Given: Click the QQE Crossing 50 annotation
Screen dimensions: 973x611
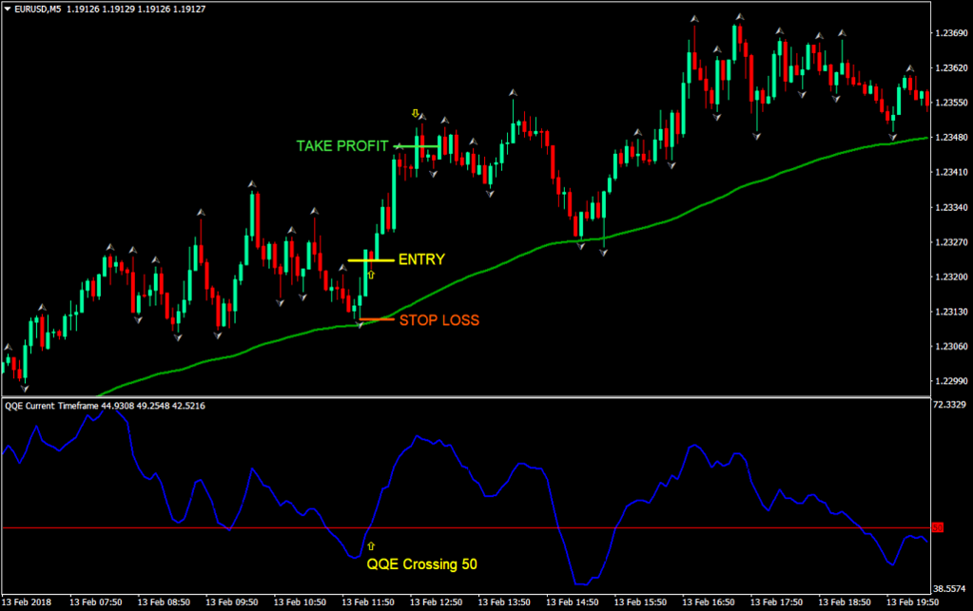Looking at the screenshot, I should (422, 563).
